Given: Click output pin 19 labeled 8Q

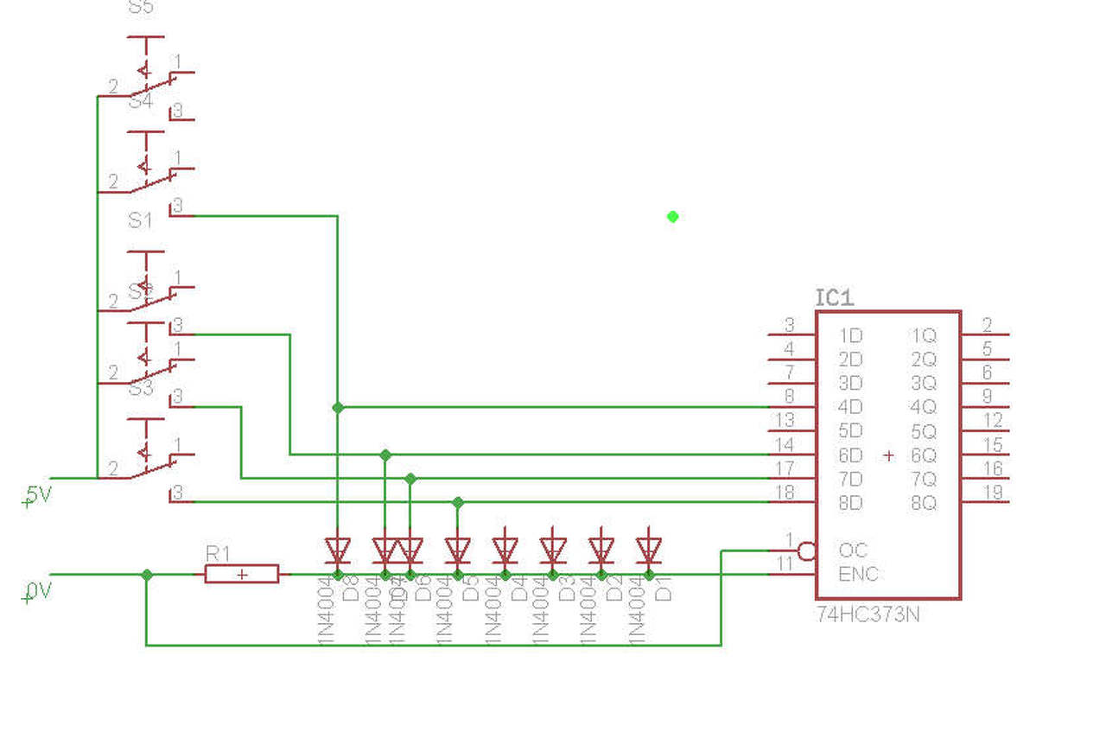Looking at the screenshot, I should click(x=986, y=501).
